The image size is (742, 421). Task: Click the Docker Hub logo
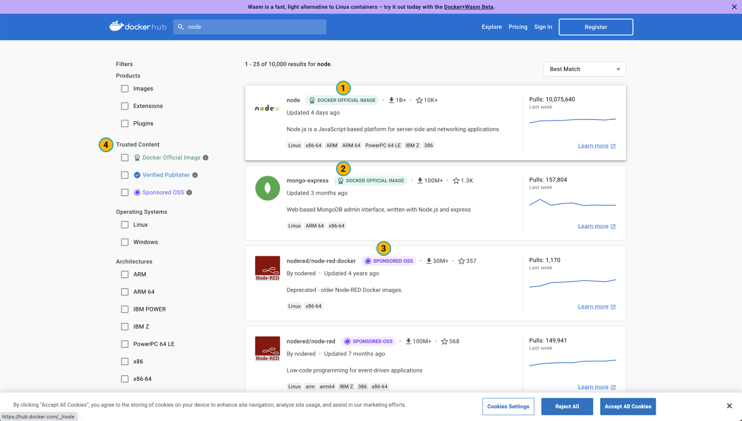click(137, 26)
